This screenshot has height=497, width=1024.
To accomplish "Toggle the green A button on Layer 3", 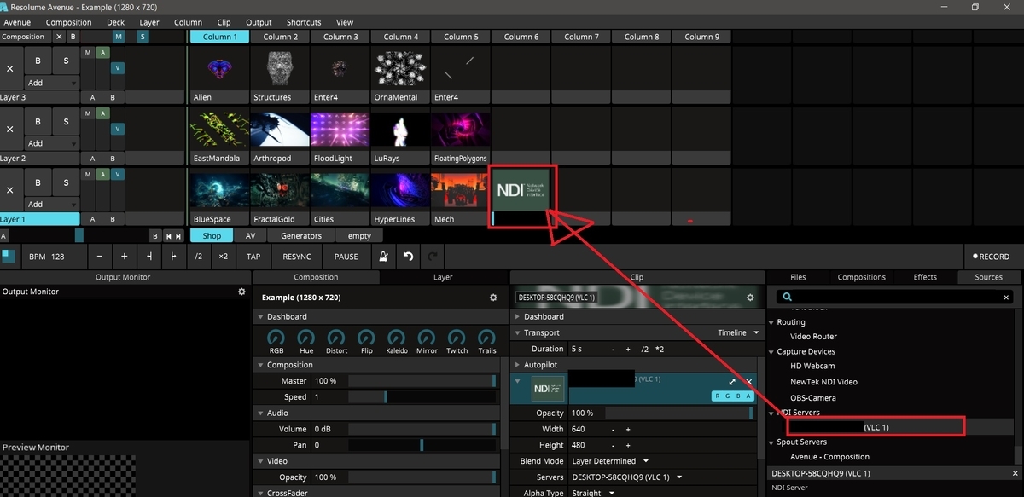I will 102,53.
